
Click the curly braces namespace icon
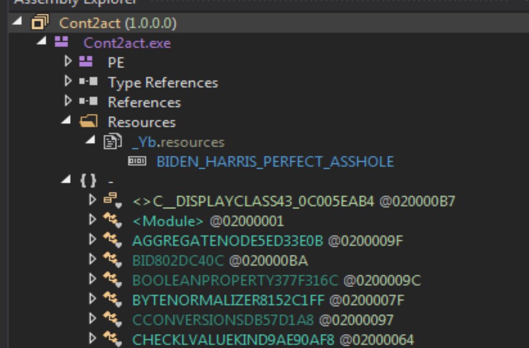pyautogui.click(x=88, y=180)
